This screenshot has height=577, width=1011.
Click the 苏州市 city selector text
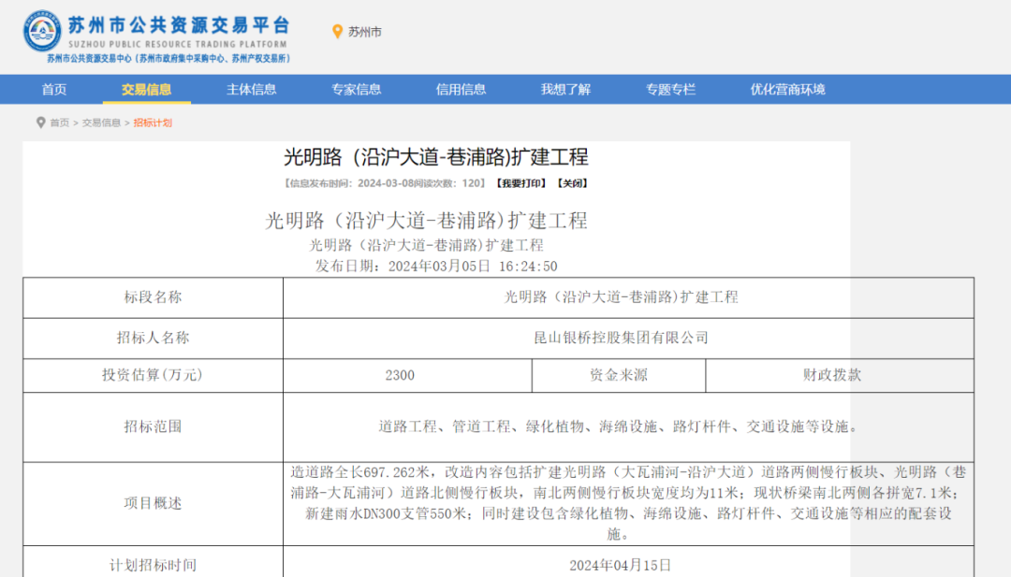tap(365, 32)
